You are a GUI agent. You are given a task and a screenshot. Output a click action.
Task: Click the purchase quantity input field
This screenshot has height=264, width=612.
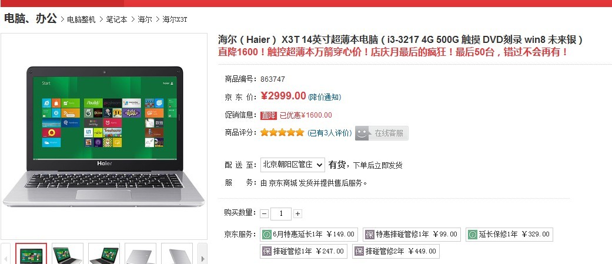[281, 213]
